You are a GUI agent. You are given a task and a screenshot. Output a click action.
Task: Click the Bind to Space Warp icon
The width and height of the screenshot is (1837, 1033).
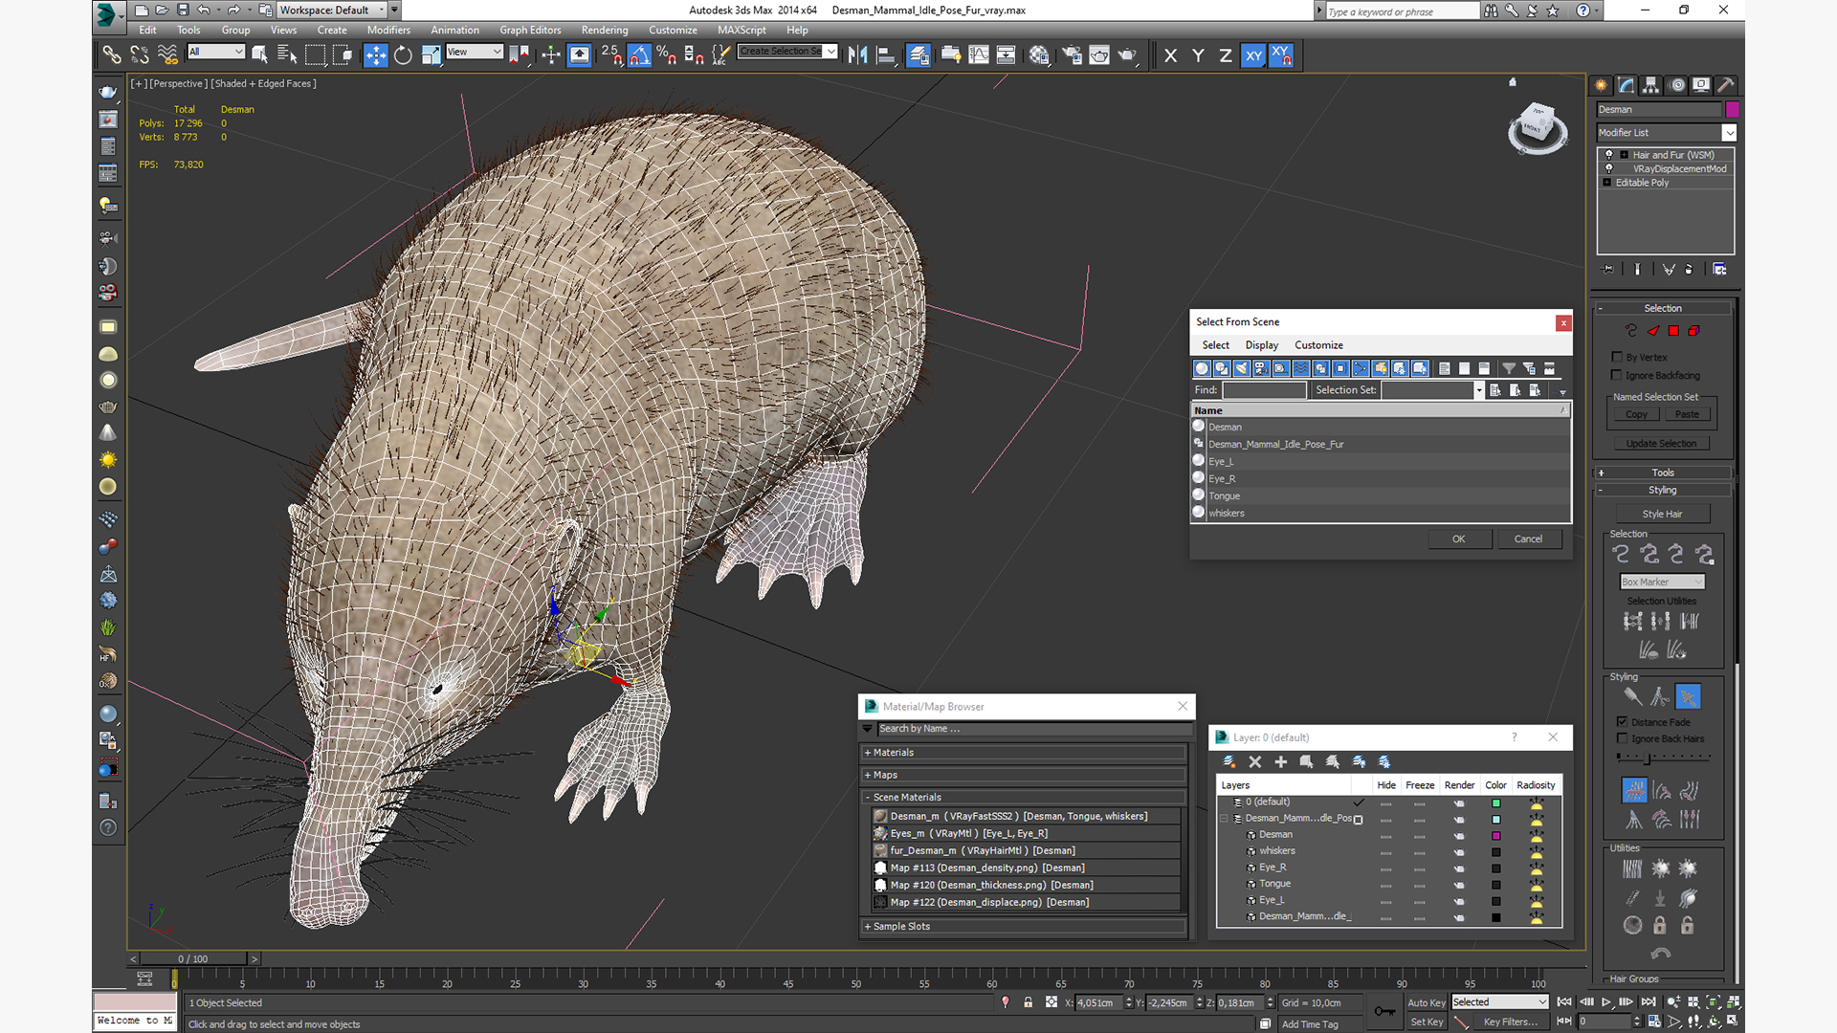pos(167,55)
